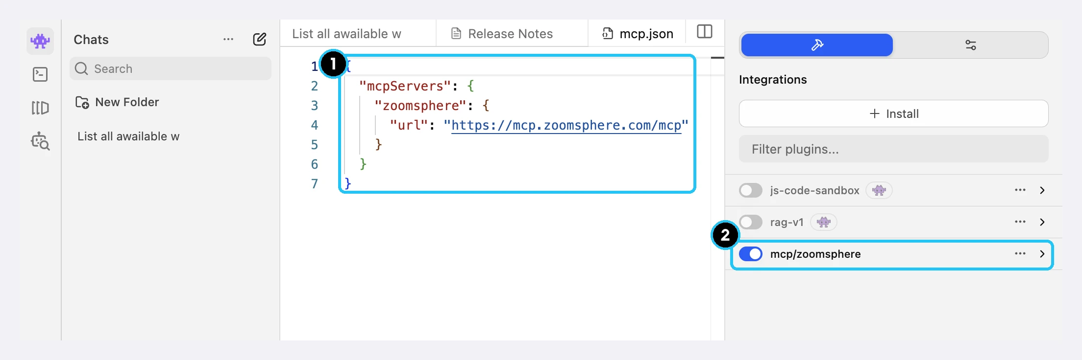
Task: Enable the js-code-sandbox plugin toggle
Action: click(751, 190)
